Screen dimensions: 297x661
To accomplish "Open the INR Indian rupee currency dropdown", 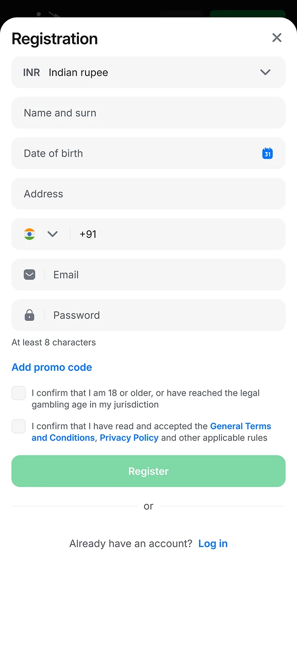I will tap(148, 72).
